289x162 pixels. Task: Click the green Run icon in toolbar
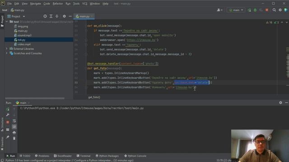tap(249, 10)
